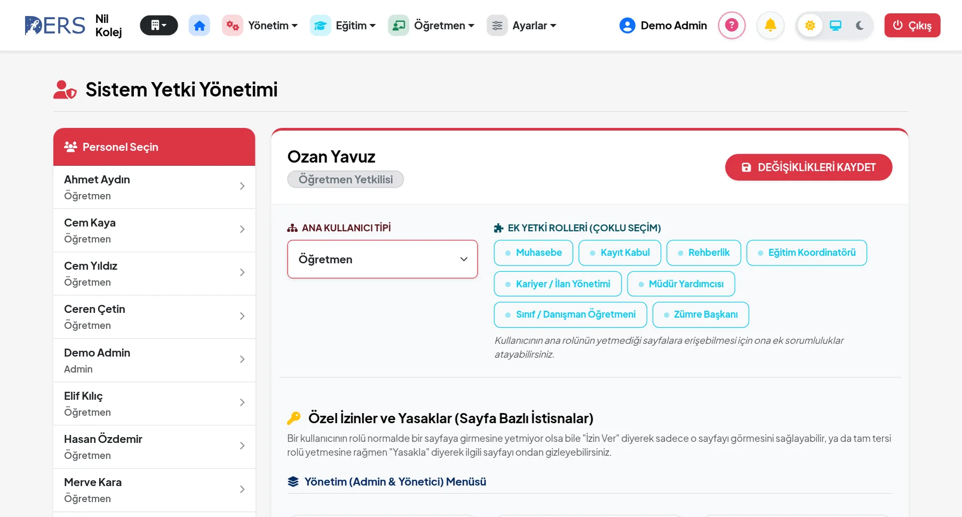Open the Ayarlar menu
The height and width of the screenshot is (517, 962).
point(521,26)
